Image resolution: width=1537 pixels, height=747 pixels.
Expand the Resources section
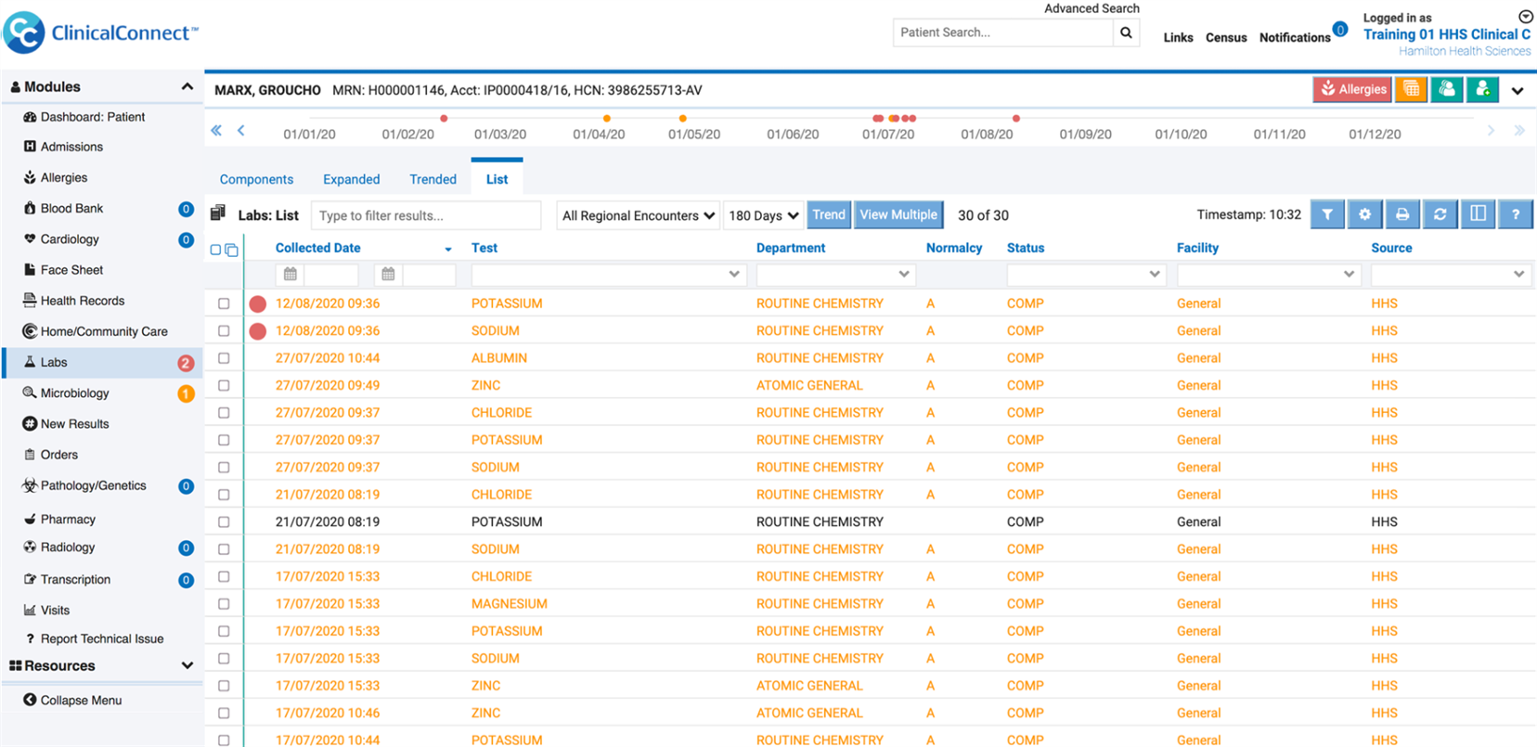pyautogui.click(x=187, y=666)
